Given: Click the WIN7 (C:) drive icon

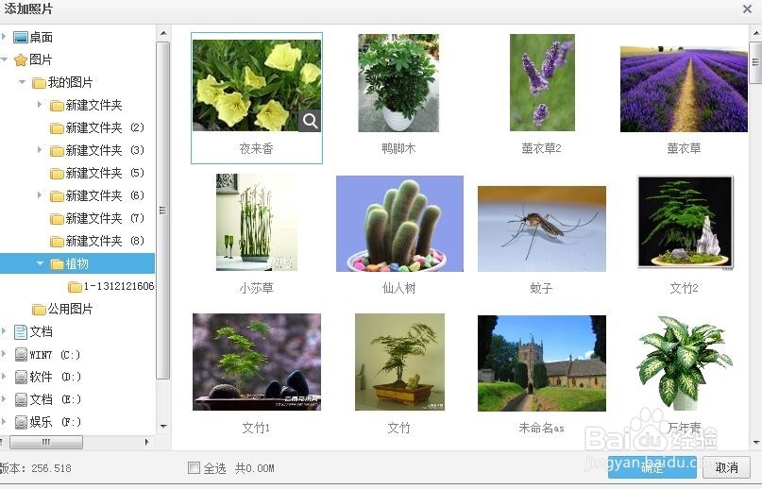Looking at the screenshot, I should coord(21,355).
